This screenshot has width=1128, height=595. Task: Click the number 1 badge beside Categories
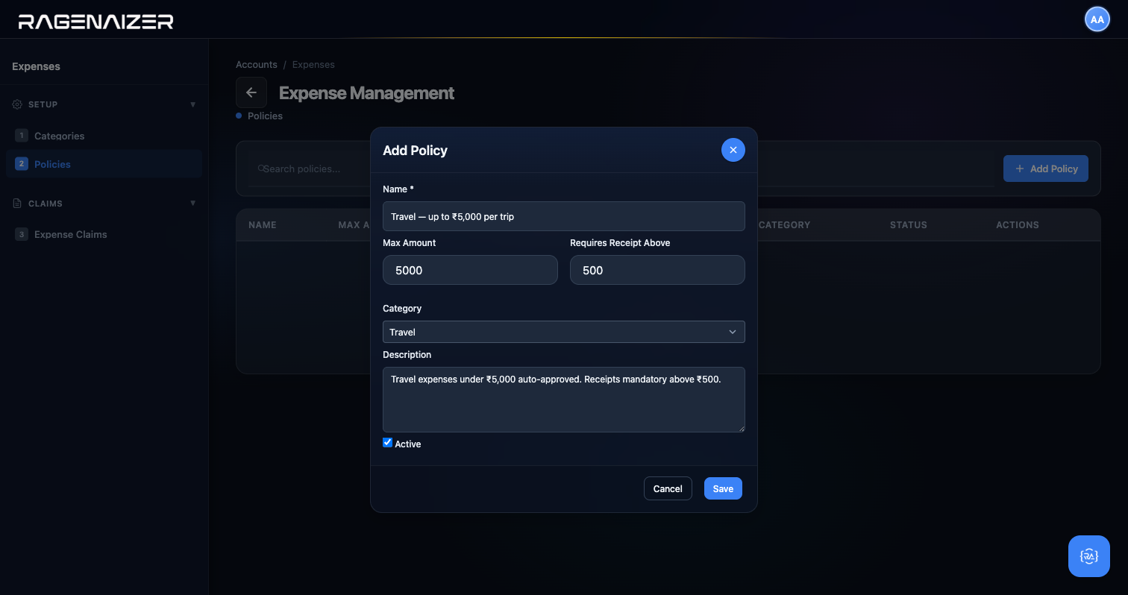22,136
